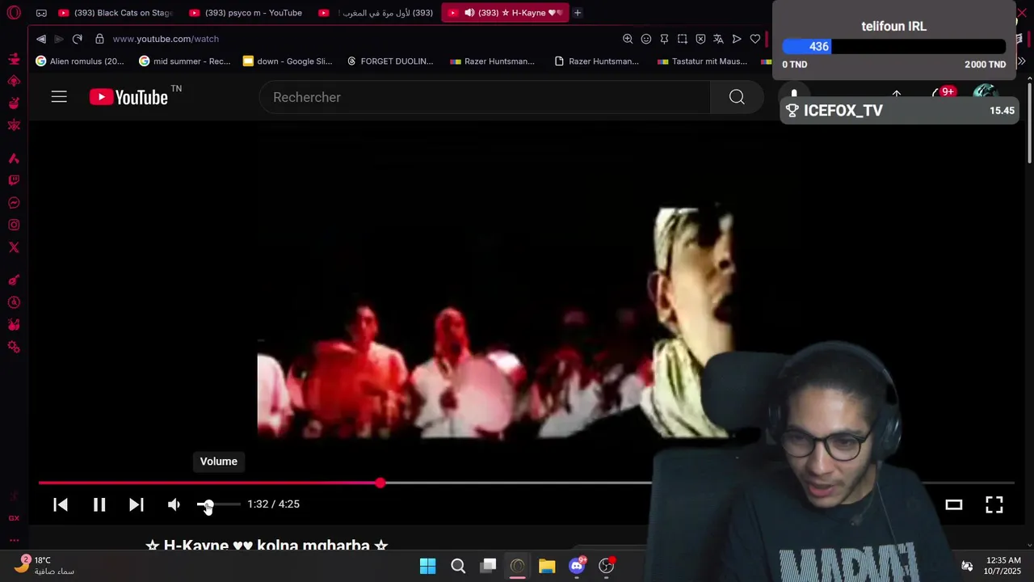This screenshot has width=1034, height=582.
Task: Open Windows Start menu
Action: [x=428, y=566]
